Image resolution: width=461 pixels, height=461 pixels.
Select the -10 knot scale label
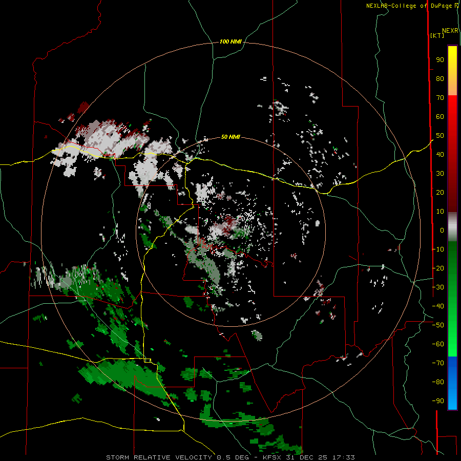coord(438,249)
